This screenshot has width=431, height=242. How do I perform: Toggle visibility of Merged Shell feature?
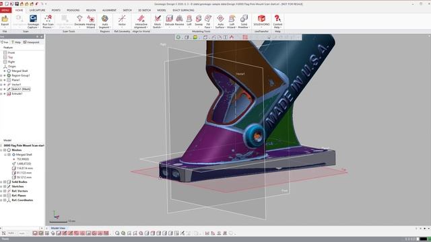point(5,71)
